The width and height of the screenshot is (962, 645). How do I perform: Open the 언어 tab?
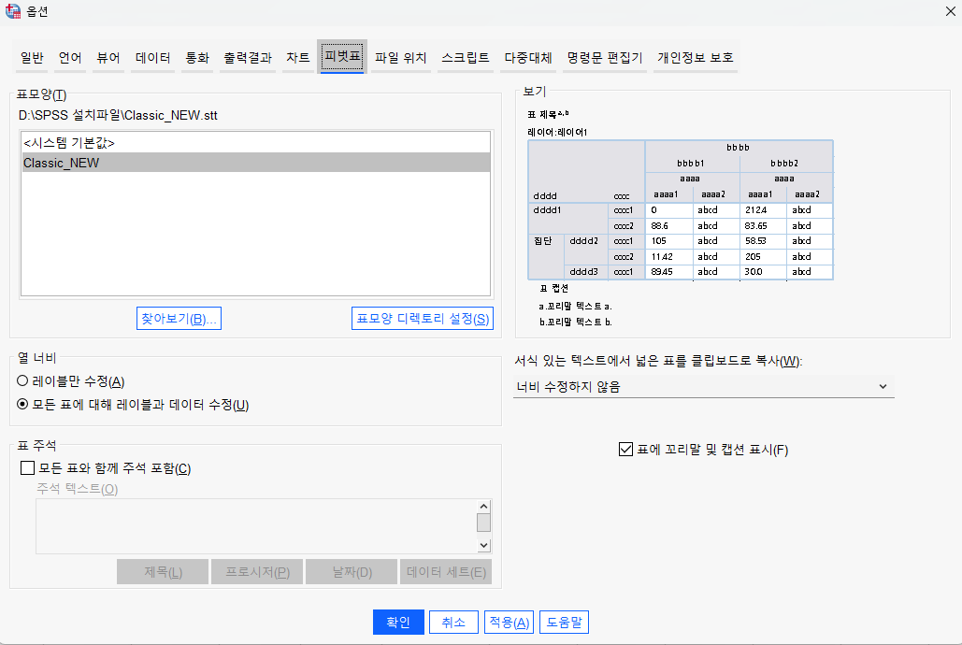pos(70,58)
